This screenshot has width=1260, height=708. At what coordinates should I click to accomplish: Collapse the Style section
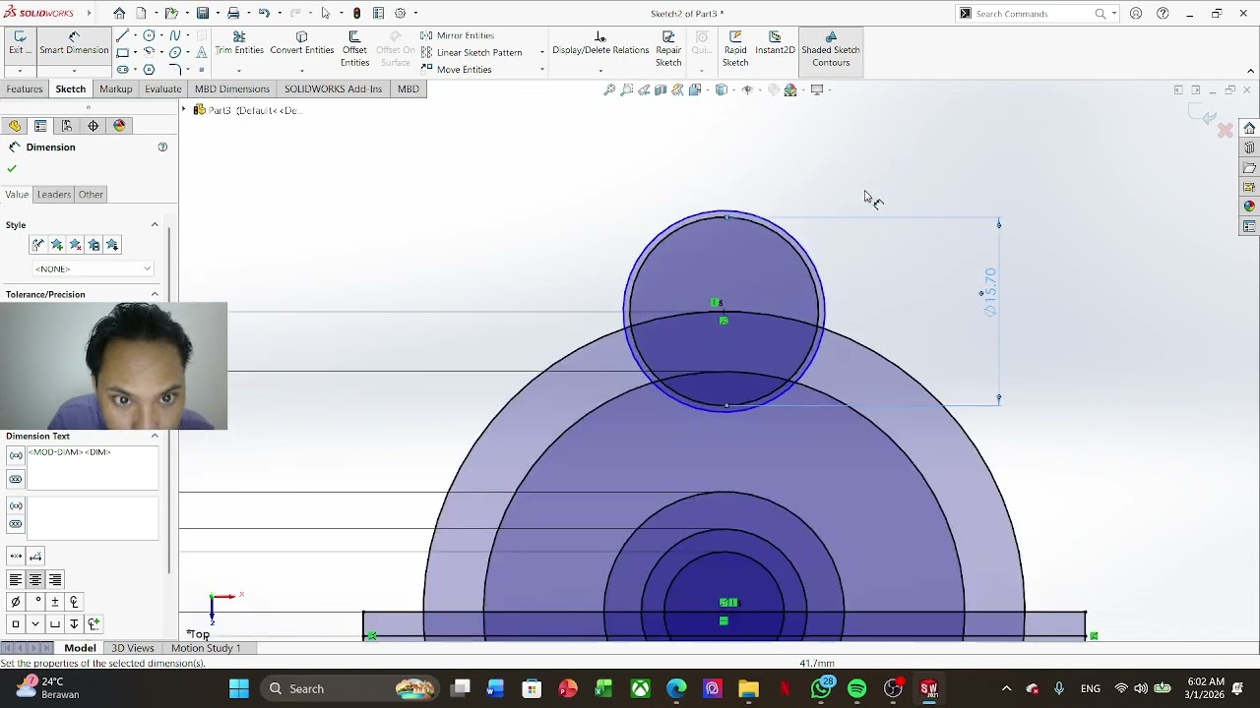tap(155, 225)
